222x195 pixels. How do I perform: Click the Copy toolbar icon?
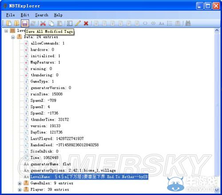tap(52, 23)
